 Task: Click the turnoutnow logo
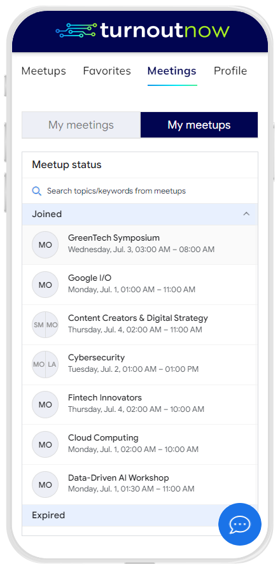click(x=143, y=31)
